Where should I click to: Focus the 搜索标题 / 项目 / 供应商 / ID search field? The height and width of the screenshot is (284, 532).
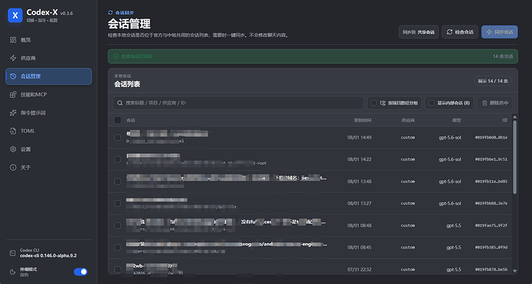click(238, 103)
